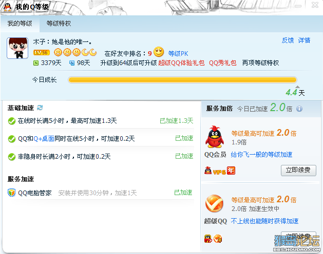Click the refresh icon beside 基础加速

(40, 108)
